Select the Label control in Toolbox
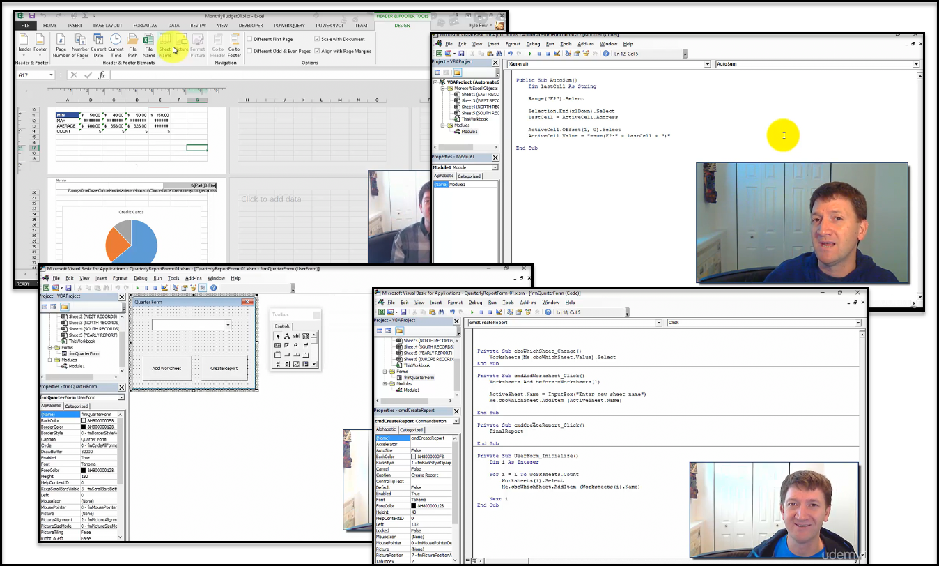Image resolution: width=939 pixels, height=566 pixels. coord(287,336)
